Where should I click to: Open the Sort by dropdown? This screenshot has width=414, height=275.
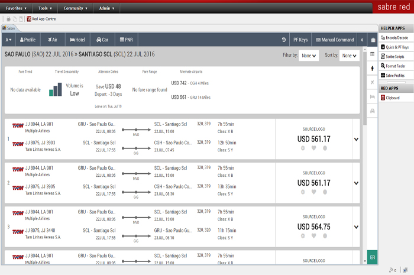(350, 56)
